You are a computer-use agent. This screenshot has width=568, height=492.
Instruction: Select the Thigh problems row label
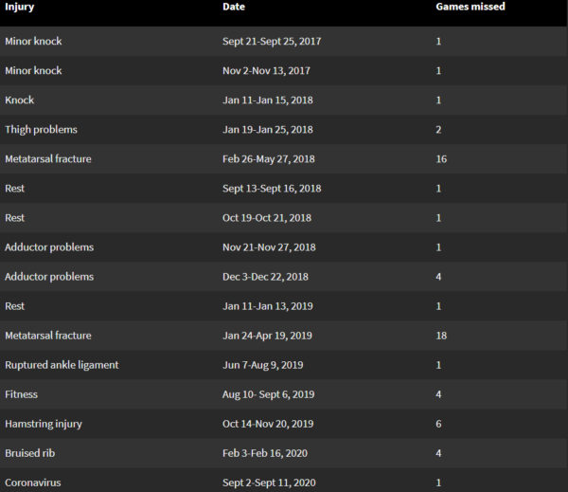tap(41, 129)
